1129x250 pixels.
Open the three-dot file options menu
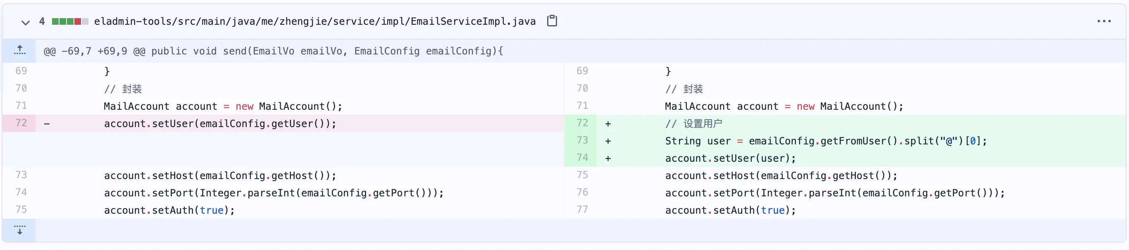click(x=1103, y=21)
